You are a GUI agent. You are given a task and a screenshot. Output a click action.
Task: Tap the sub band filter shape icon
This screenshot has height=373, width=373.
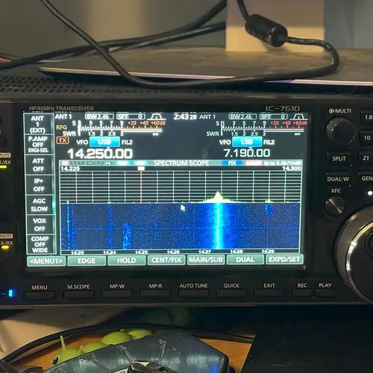(299, 116)
